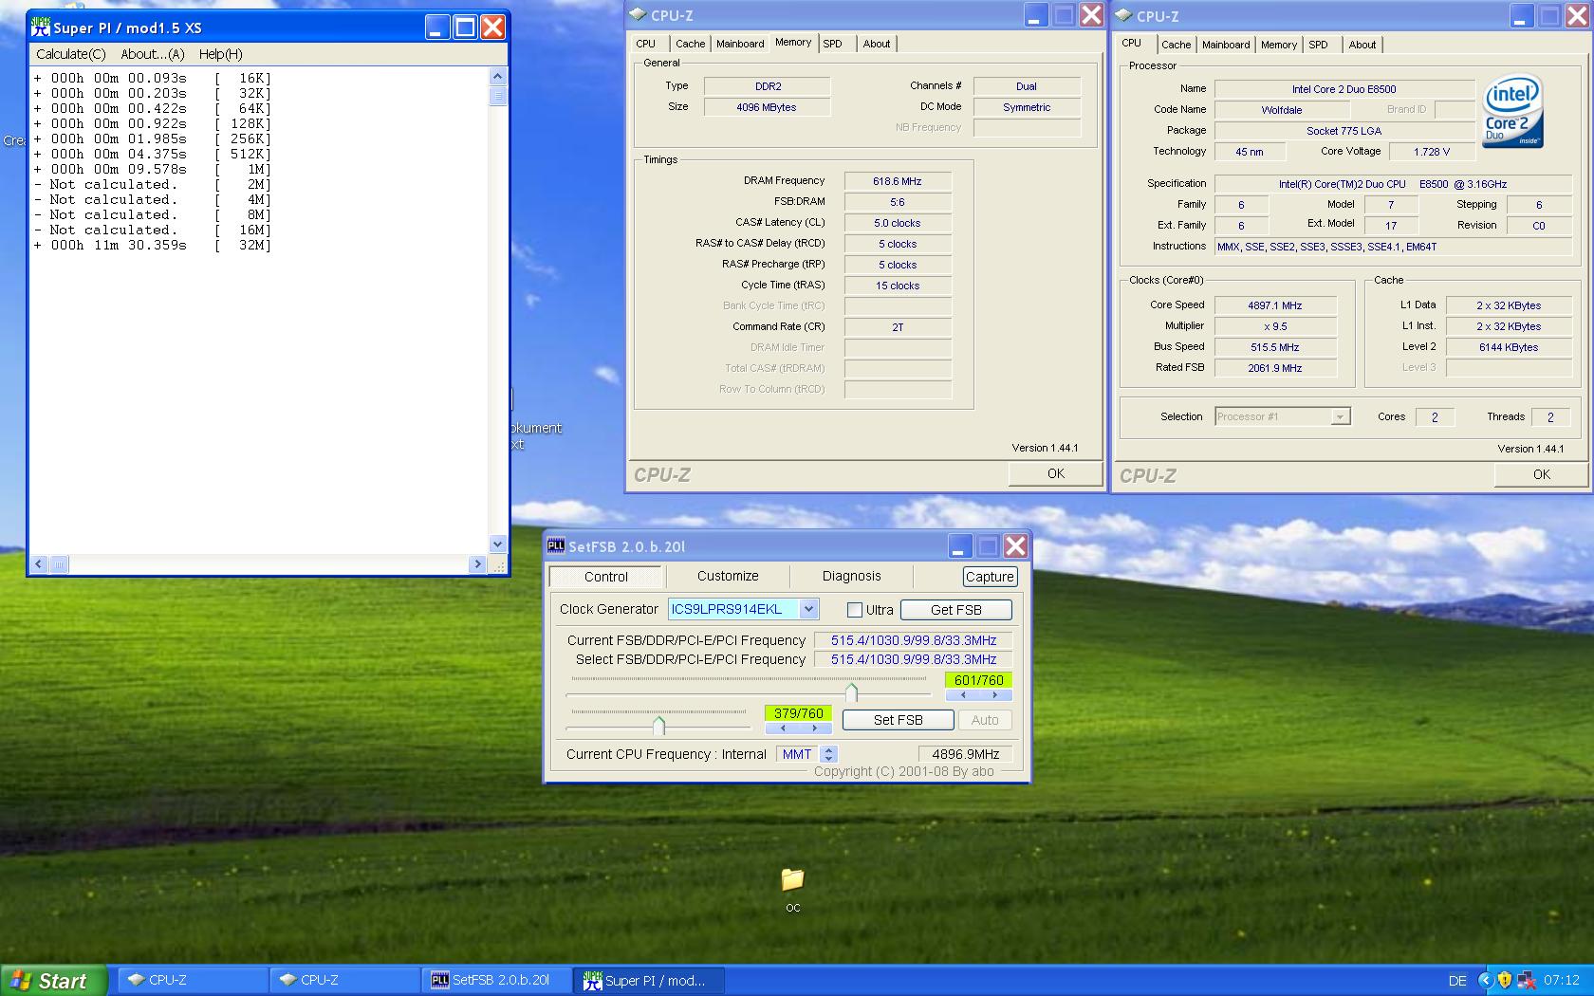The width and height of the screenshot is (1594, 996).
Task: Switch to first CPU-Z taskbar button
Action: (193, 981)
